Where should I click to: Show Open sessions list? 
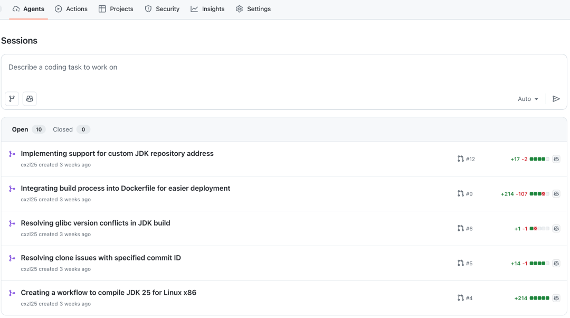click(x=28, y=129)
